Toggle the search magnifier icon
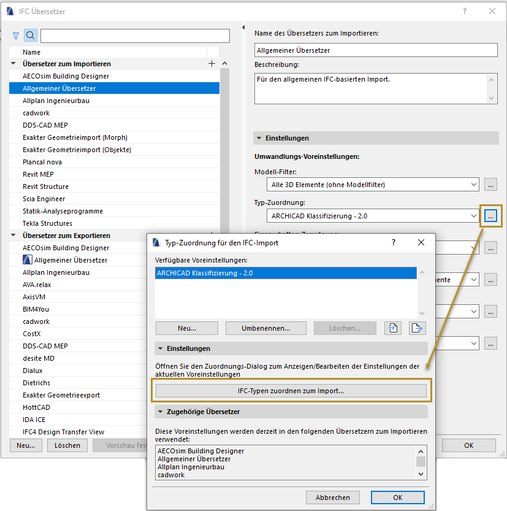 point(30,35)
